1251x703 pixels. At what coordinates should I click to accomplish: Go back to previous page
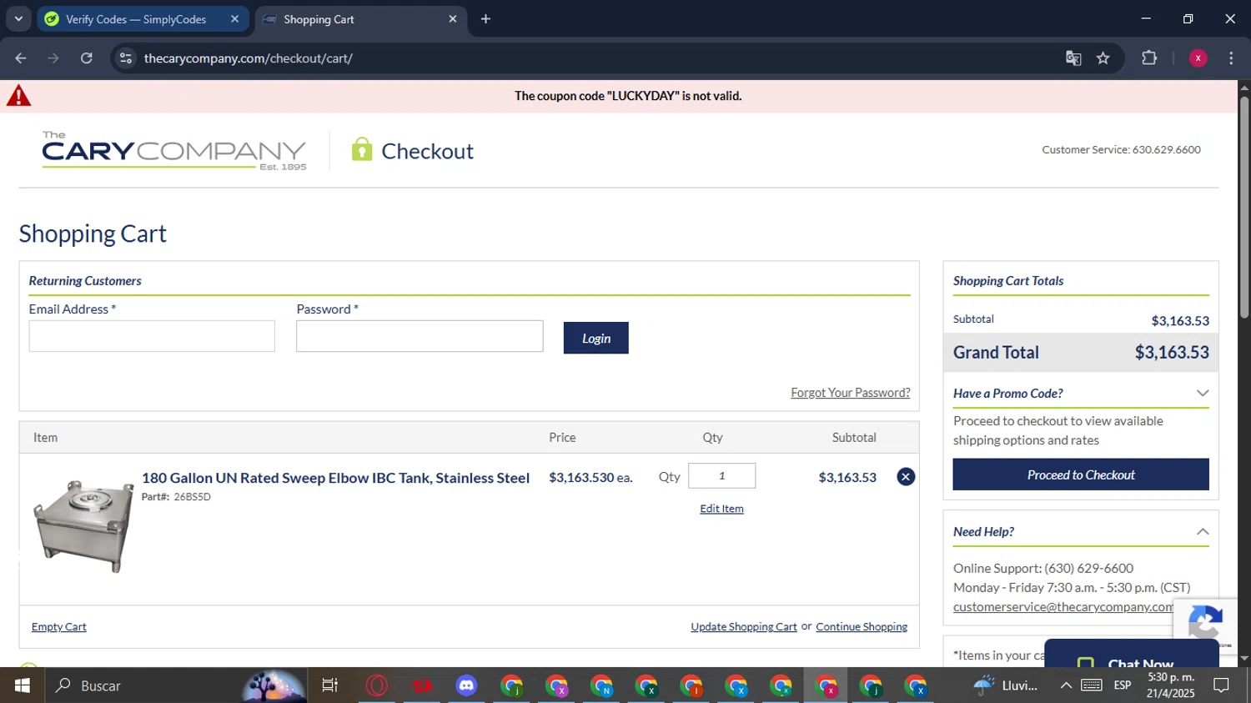pyautogui.click(x=21, y=58)
